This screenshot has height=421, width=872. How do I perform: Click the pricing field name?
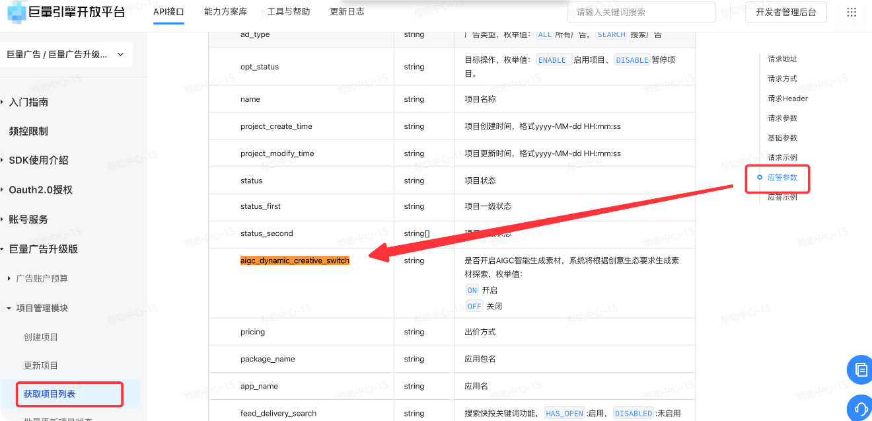tap(252, 332)
